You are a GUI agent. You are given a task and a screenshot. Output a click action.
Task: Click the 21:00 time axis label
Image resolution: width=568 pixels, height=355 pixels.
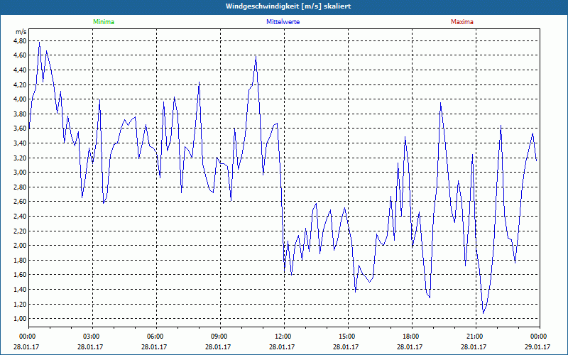(x=474, y=337)
